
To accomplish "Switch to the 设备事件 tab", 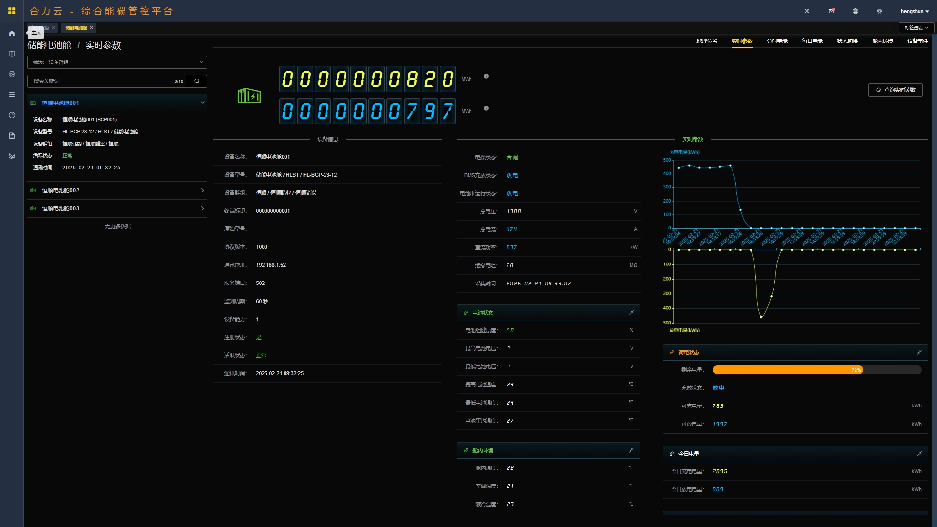I will click(x=917, y=41).
